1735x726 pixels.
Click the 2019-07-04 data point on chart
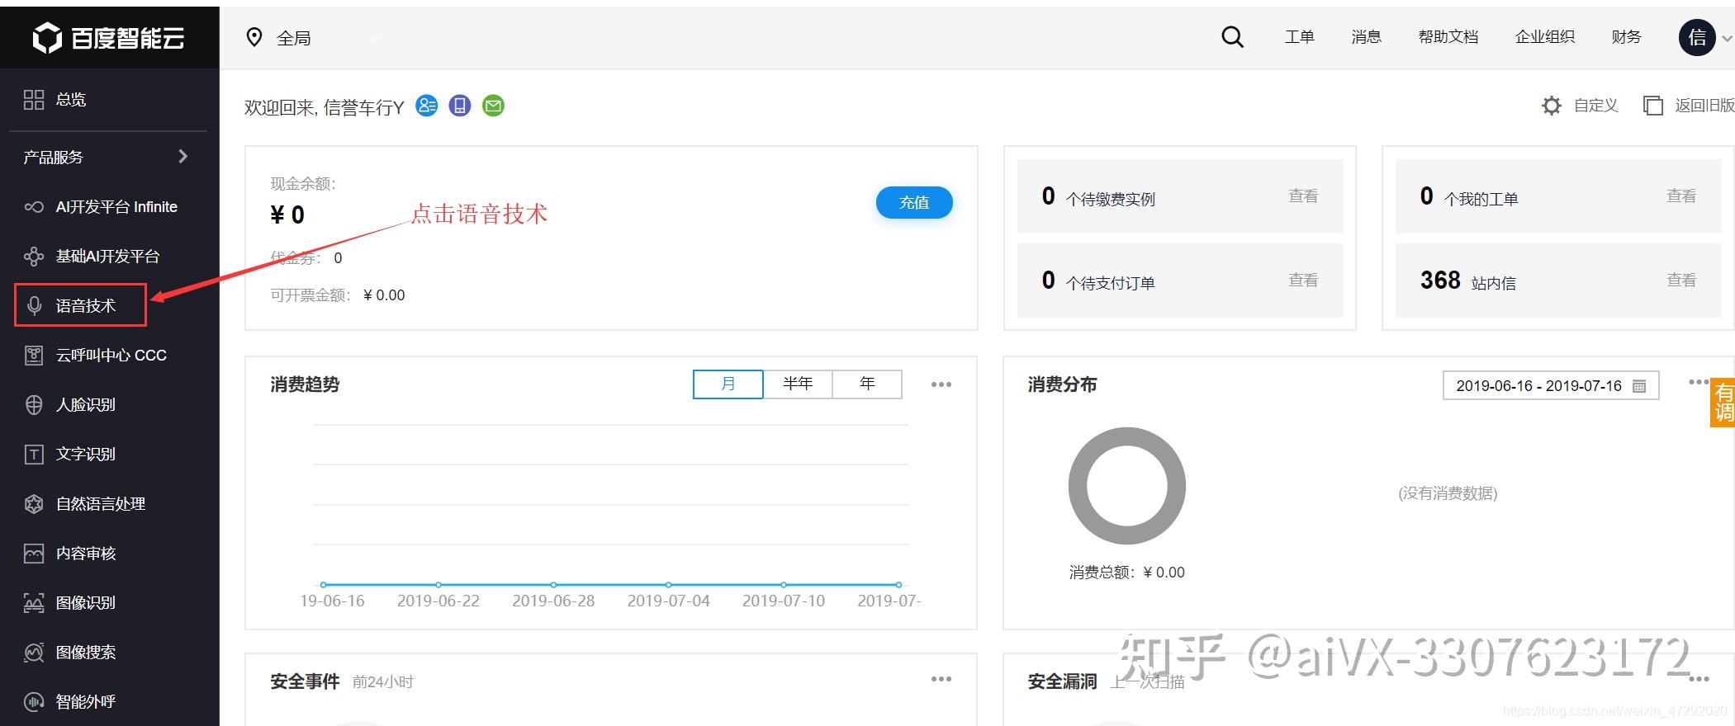669,585
